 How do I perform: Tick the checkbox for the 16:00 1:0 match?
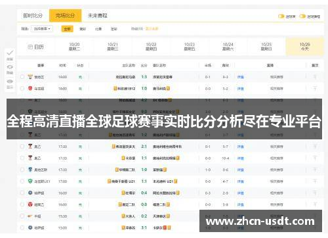tap(22, 89)
